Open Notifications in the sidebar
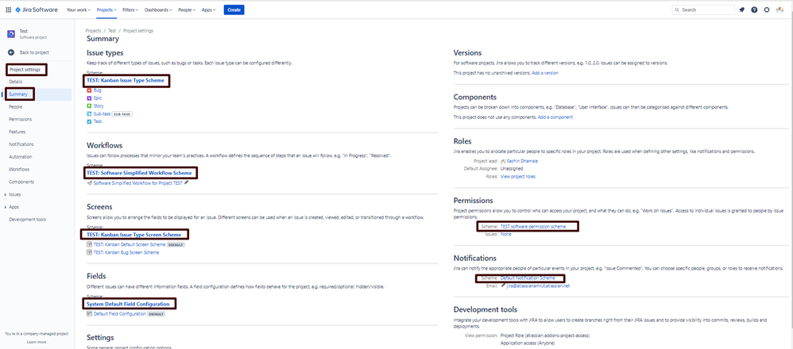The height and width of the screenshot is (349, 793). 21,144
